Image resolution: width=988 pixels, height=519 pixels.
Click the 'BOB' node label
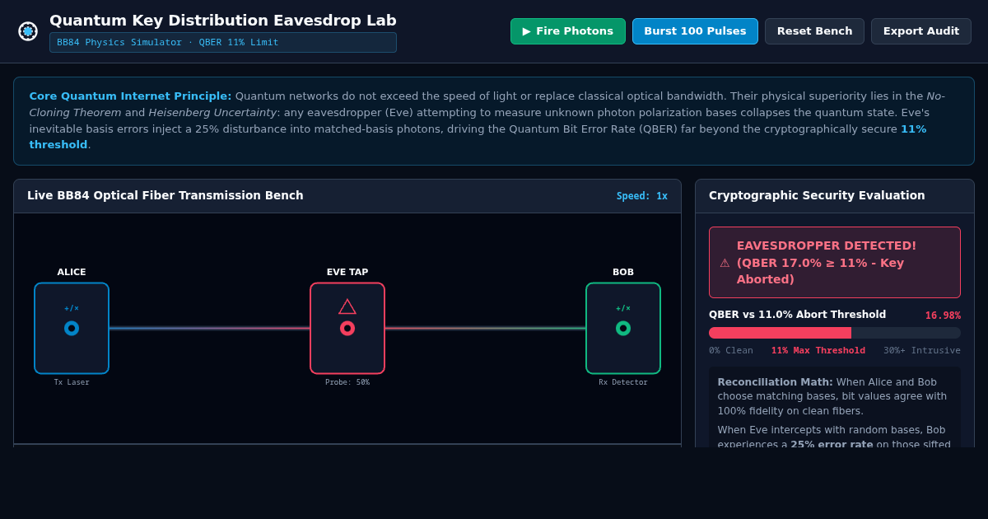(623, 272)
